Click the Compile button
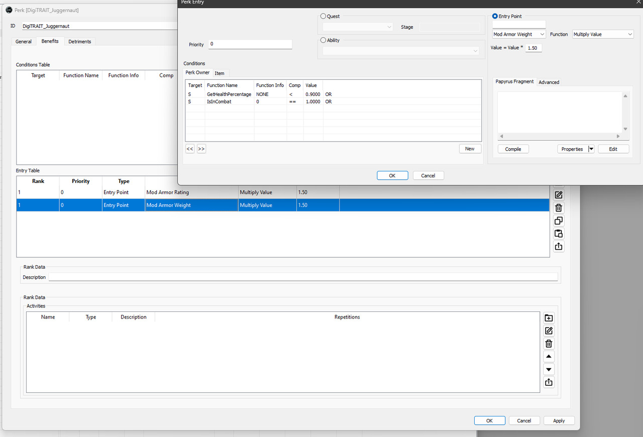This screenshot has width=643, height=437. click(513, 149)
